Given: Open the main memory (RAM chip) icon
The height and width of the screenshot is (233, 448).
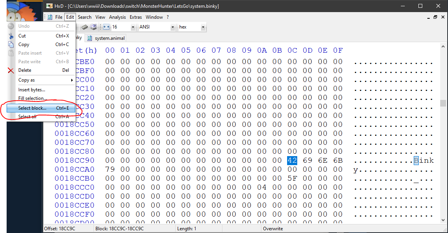Looking at the screenshot, I should tap(84, 27).
